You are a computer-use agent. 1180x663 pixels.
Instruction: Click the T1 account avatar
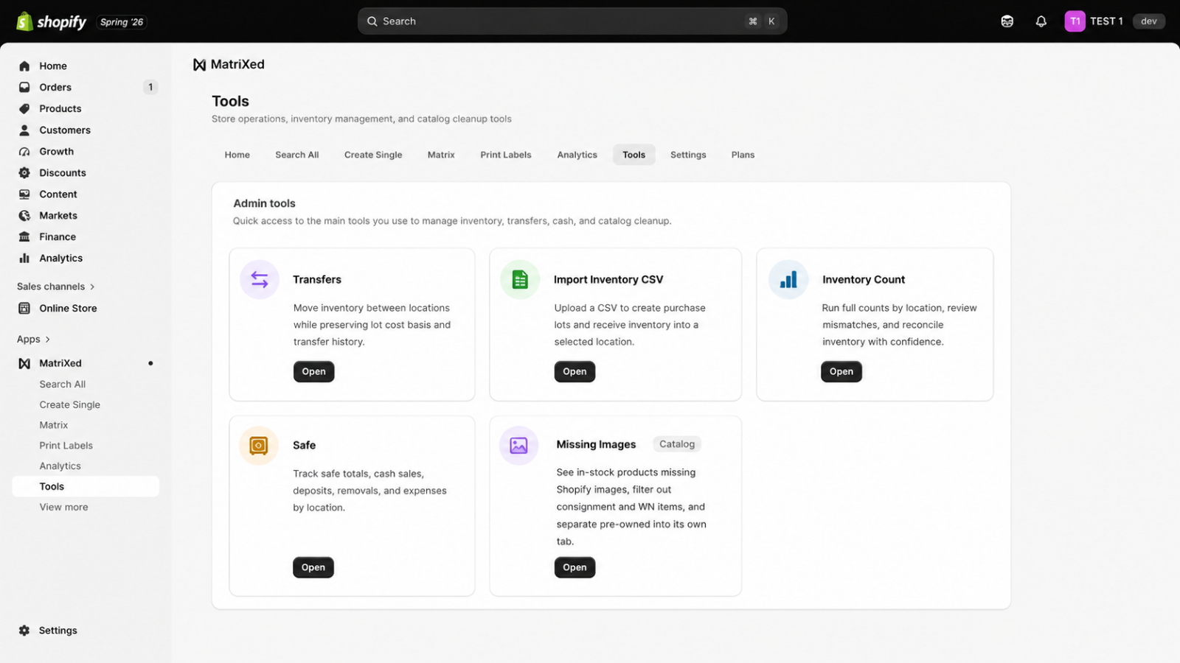pos(1075,21)
